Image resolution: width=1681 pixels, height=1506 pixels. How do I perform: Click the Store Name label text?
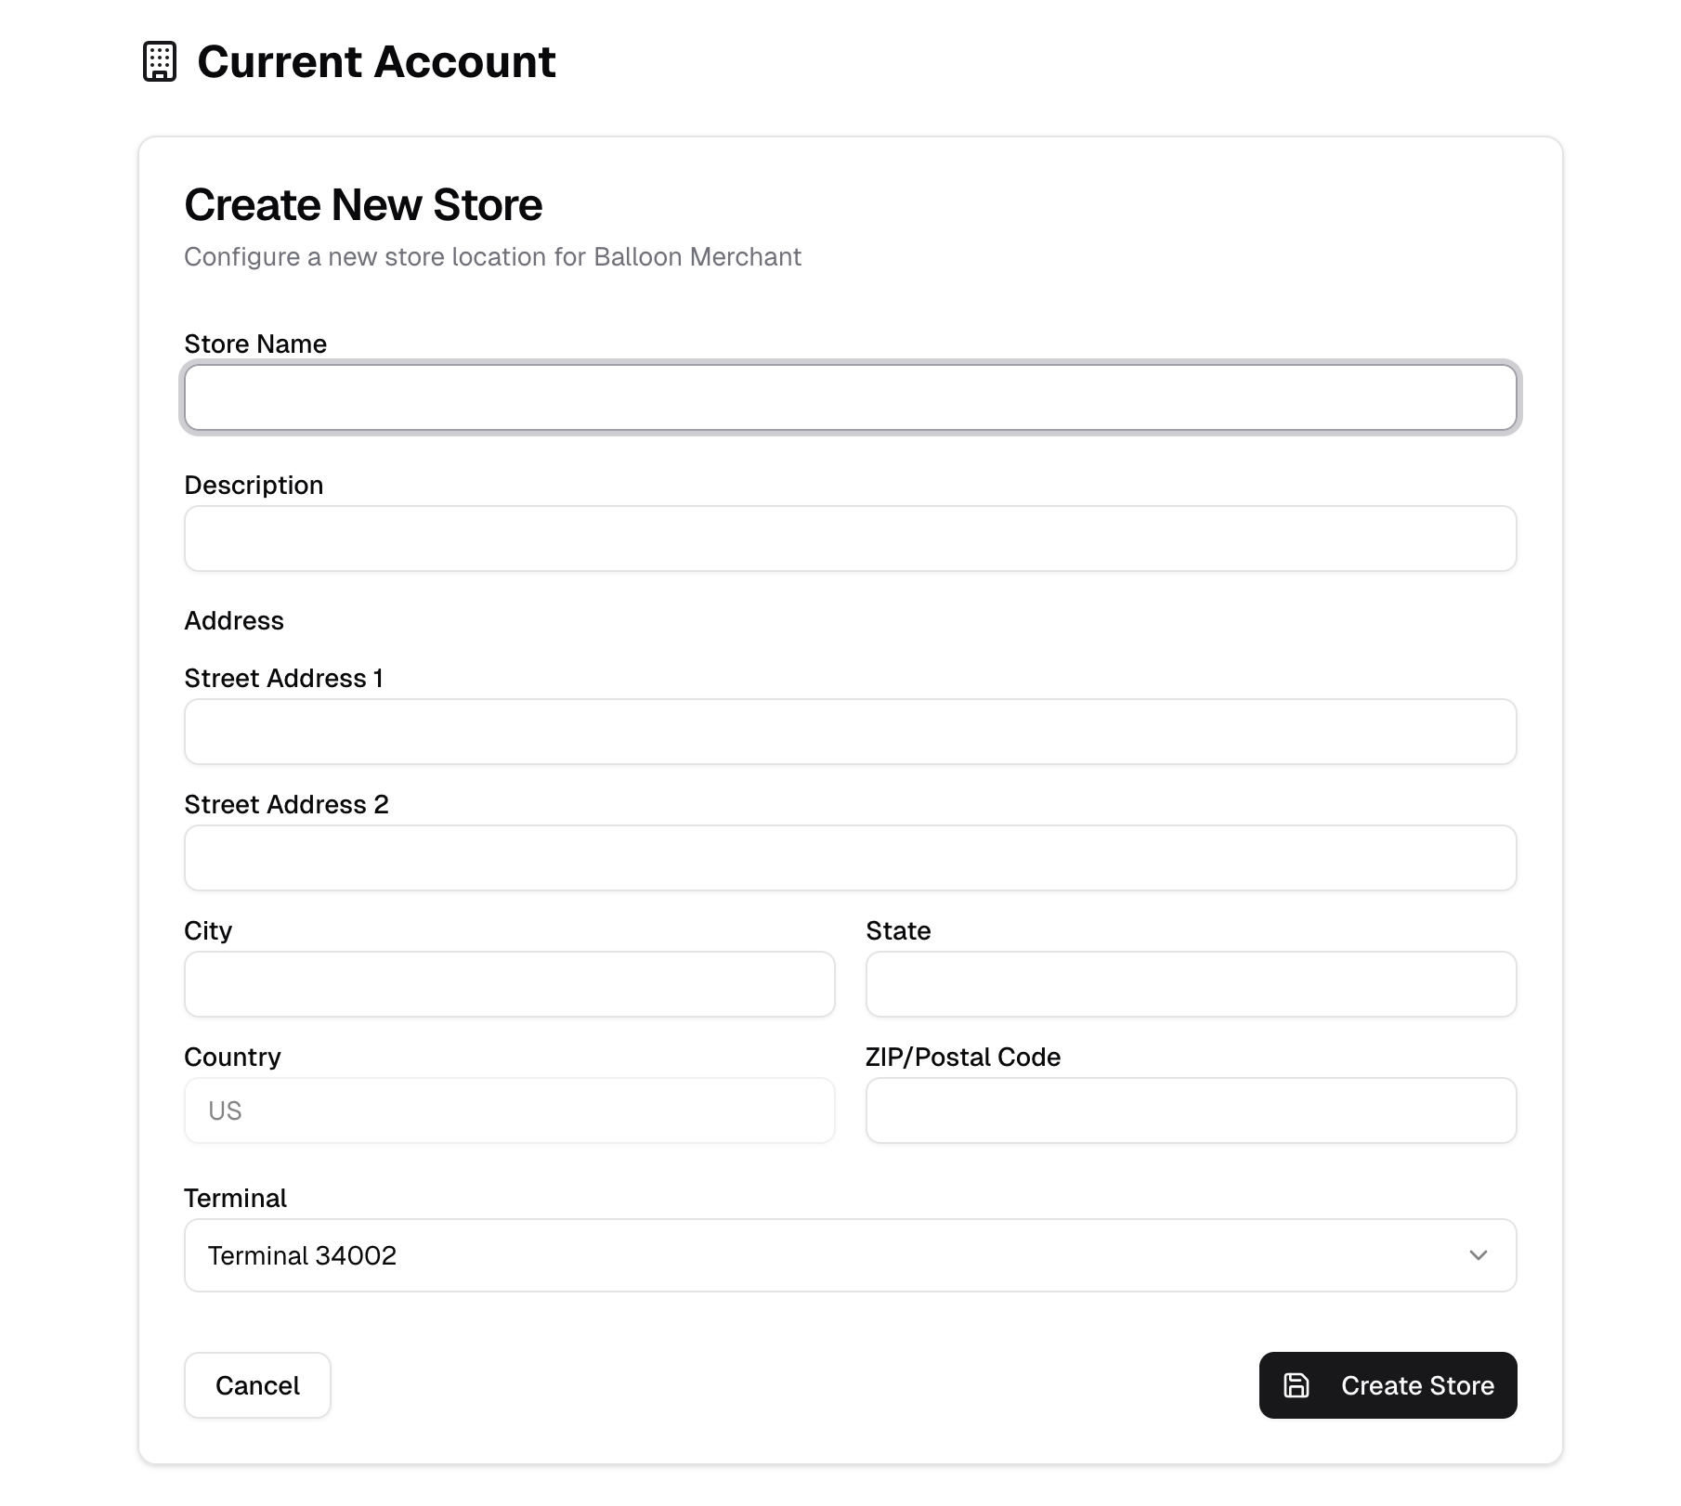(x=255, y=344)
